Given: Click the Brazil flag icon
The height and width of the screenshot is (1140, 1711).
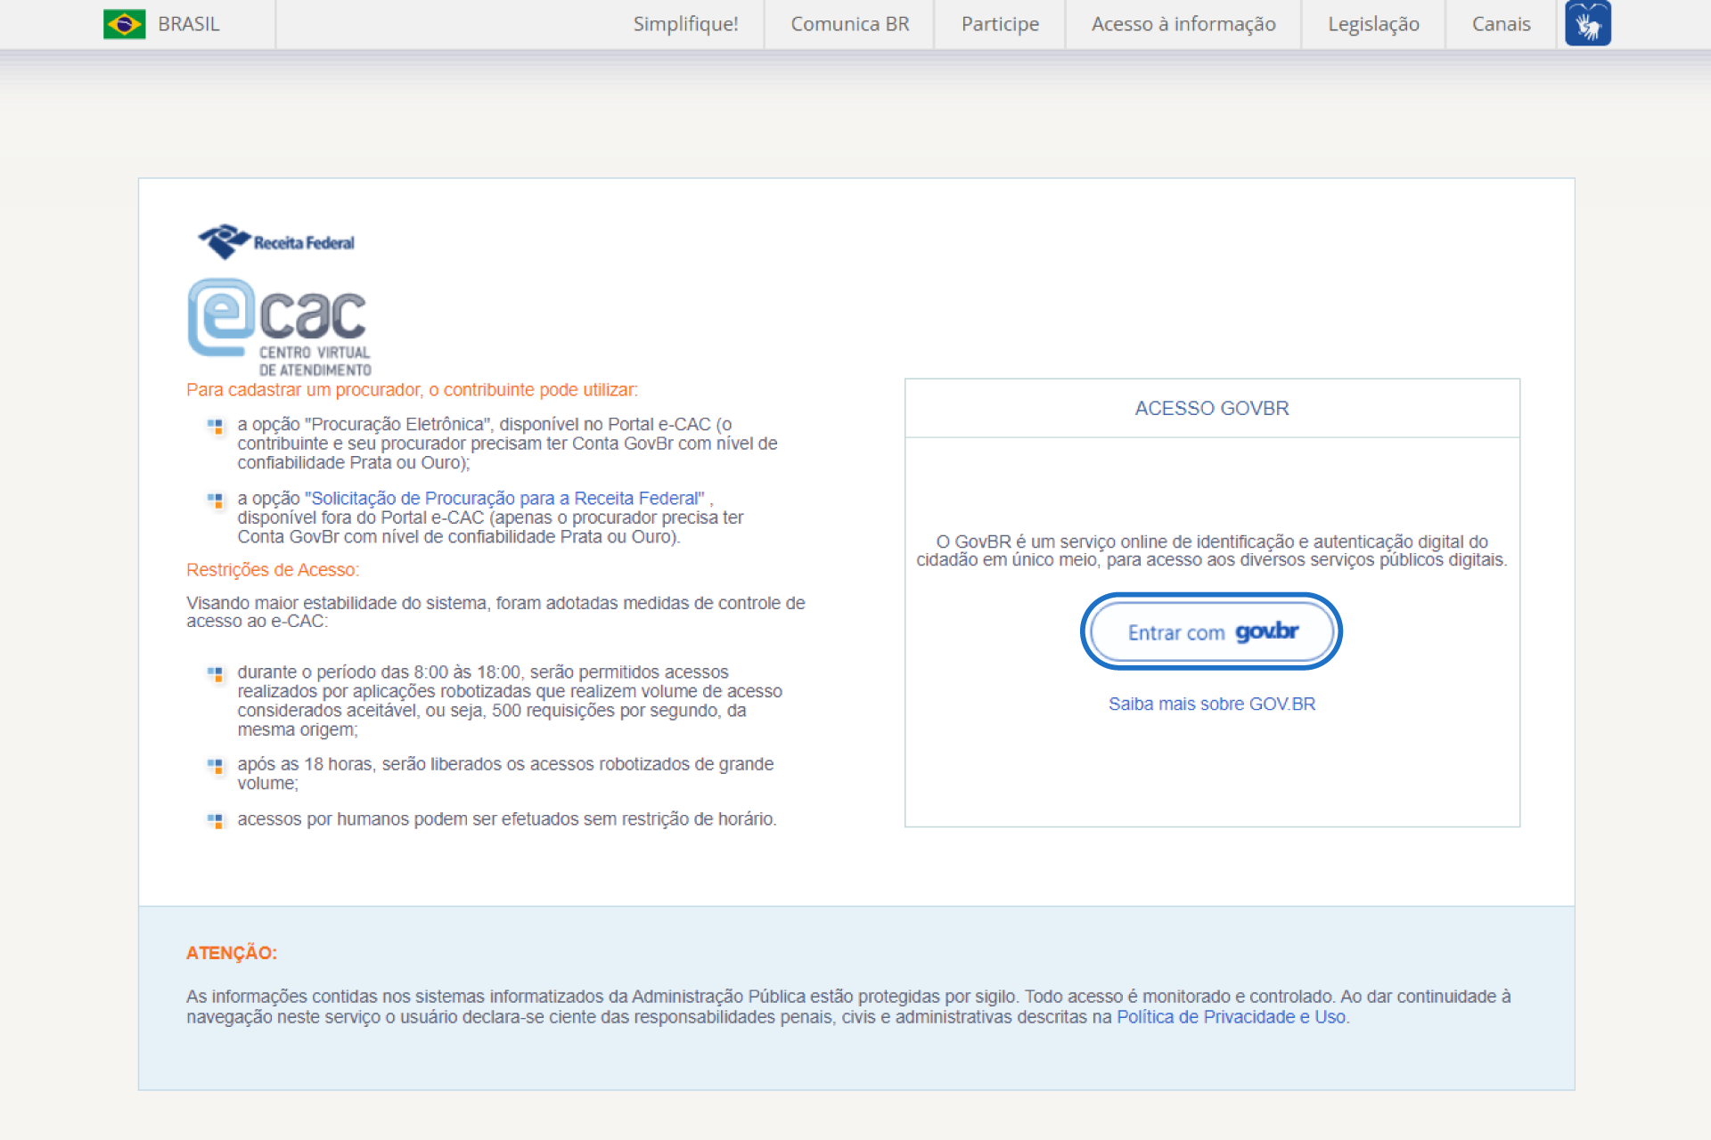Looking at the screenshot, I should pyautogui.click(x=124, y=24).
